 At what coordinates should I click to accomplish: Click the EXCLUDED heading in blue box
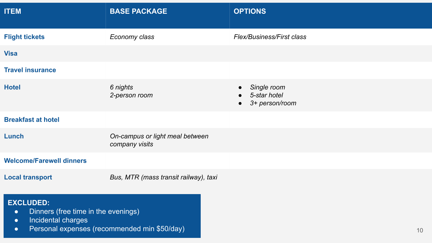click(x=28, y=203)
